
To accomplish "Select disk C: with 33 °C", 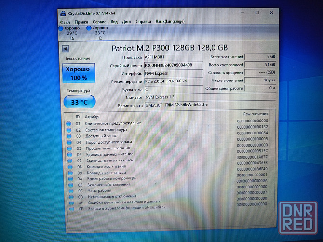I will 98,33.
